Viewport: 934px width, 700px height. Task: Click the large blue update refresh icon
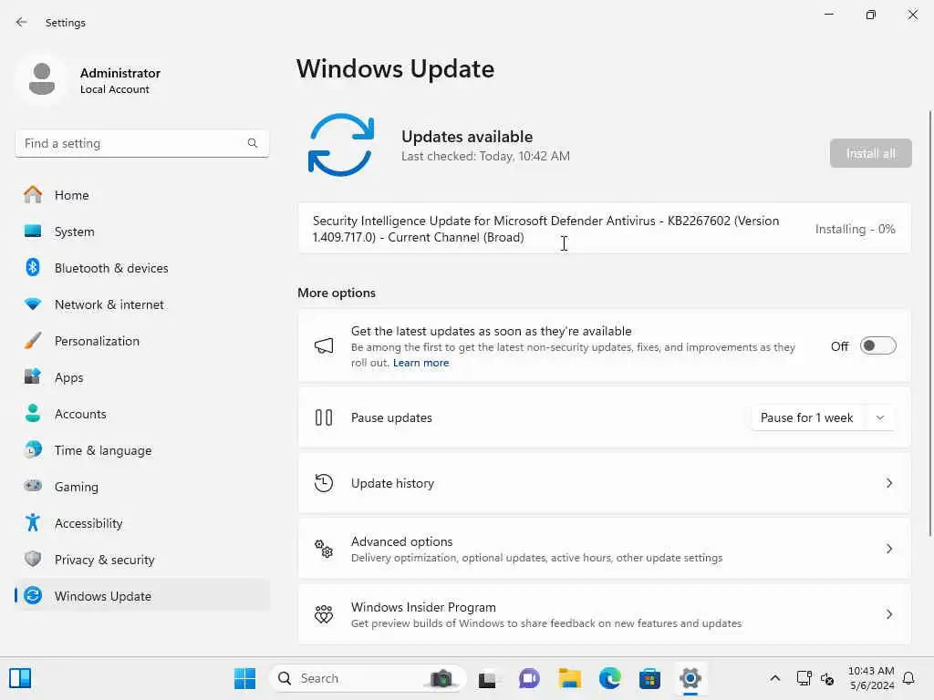[341, 145]
